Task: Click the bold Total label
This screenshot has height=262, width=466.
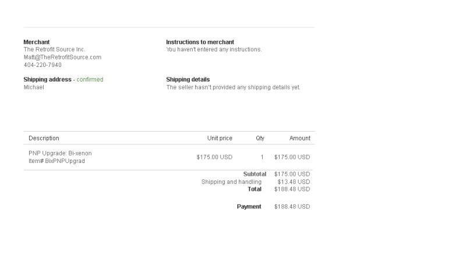Action: point(255,189)
